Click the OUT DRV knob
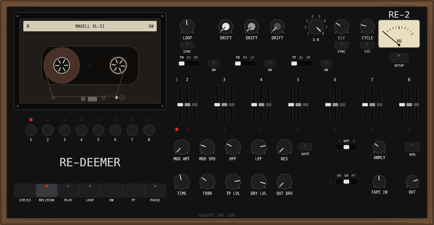434x225 pixels. pos(285,182)
